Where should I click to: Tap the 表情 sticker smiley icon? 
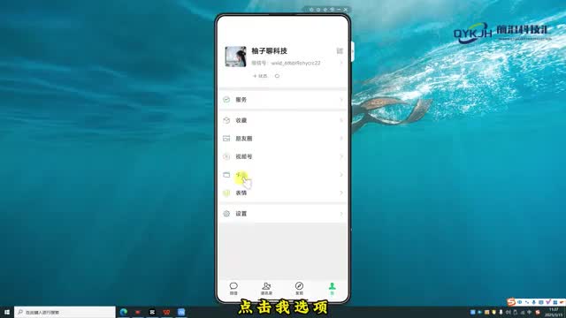pos(226,193)
